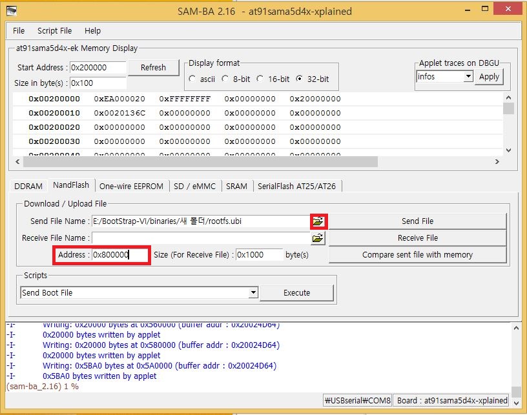Choose the 16-bit display format option
This screenshot has width=527, height=415.
pos(260,79)
